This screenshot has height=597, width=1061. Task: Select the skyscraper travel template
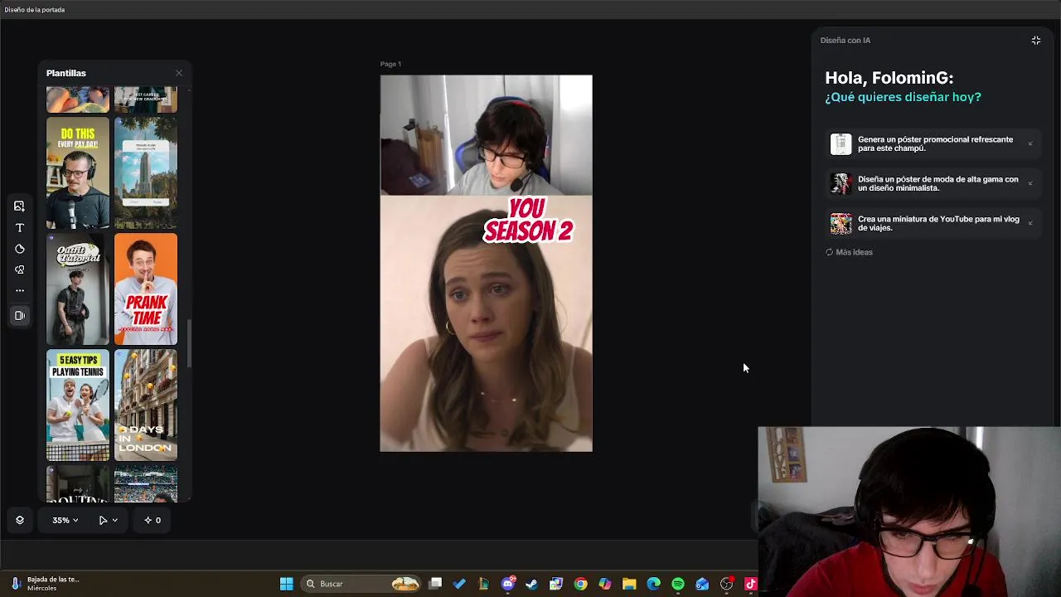146,172
